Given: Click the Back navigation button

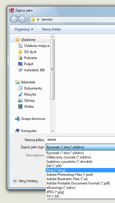Looking at the screenshot, I should tap(13, 20).
